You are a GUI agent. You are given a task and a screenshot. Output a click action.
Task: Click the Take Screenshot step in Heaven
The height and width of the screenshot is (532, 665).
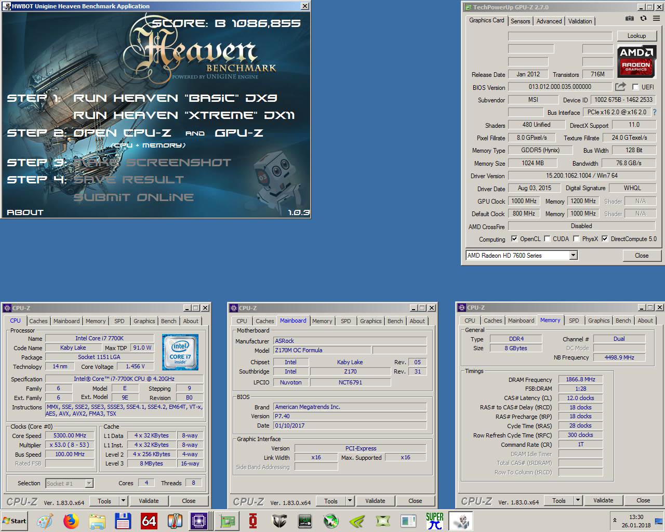(x=152, y=162)
